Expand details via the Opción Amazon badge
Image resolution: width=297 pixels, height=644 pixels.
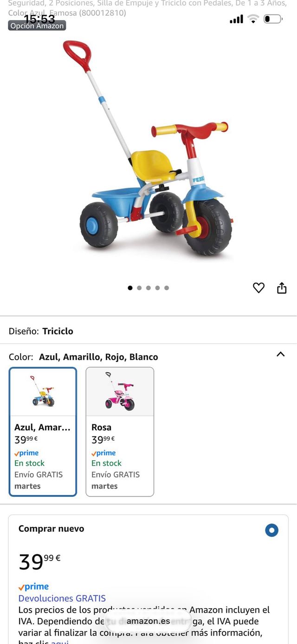pyautogui.click(x=37, y=27)
